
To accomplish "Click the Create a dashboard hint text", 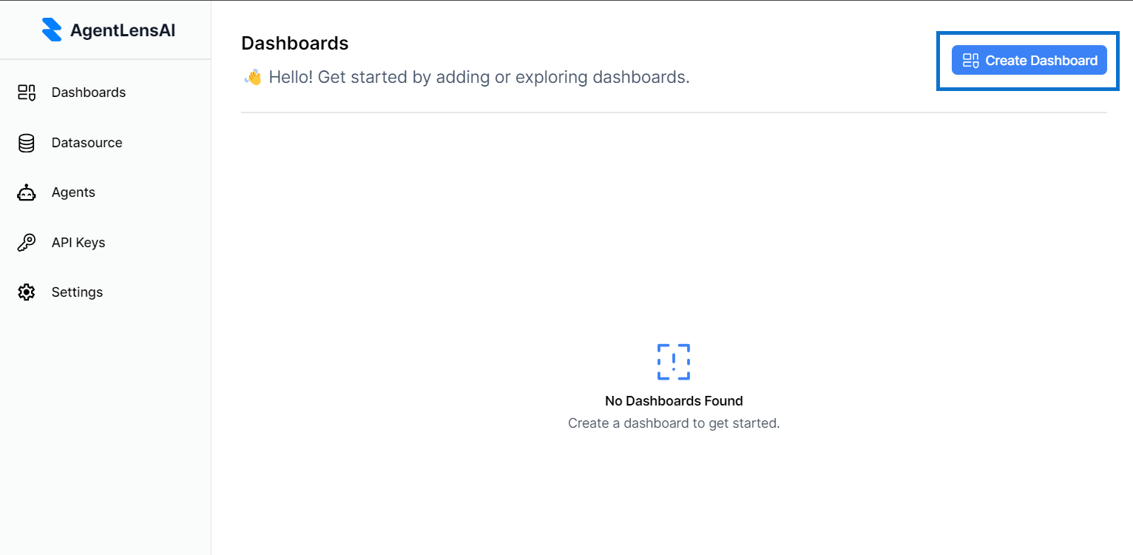I will click(x=674, y=423).
